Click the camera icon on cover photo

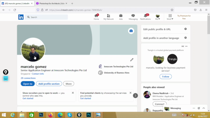pos(131,31)
